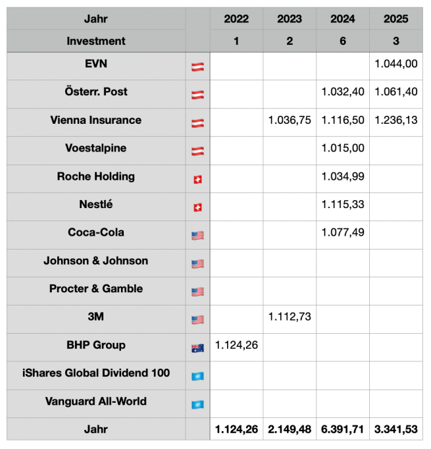Screen dimensions: 431x449
Task: Click the Swiss flag beside Roche Holding
Action: pos(197,179)
